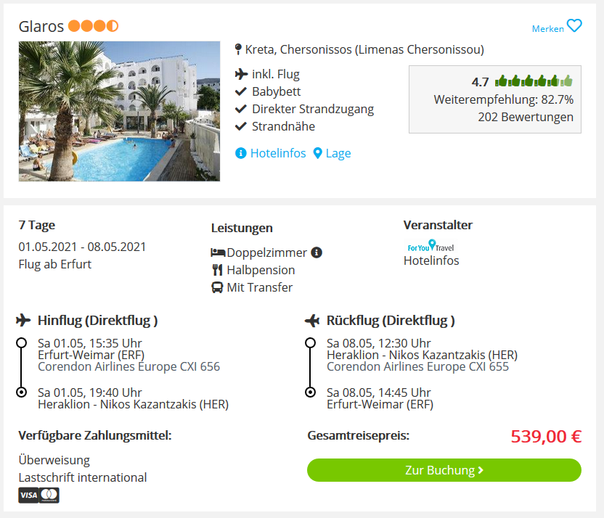Click the Merken heart icon

click(574, 26)
